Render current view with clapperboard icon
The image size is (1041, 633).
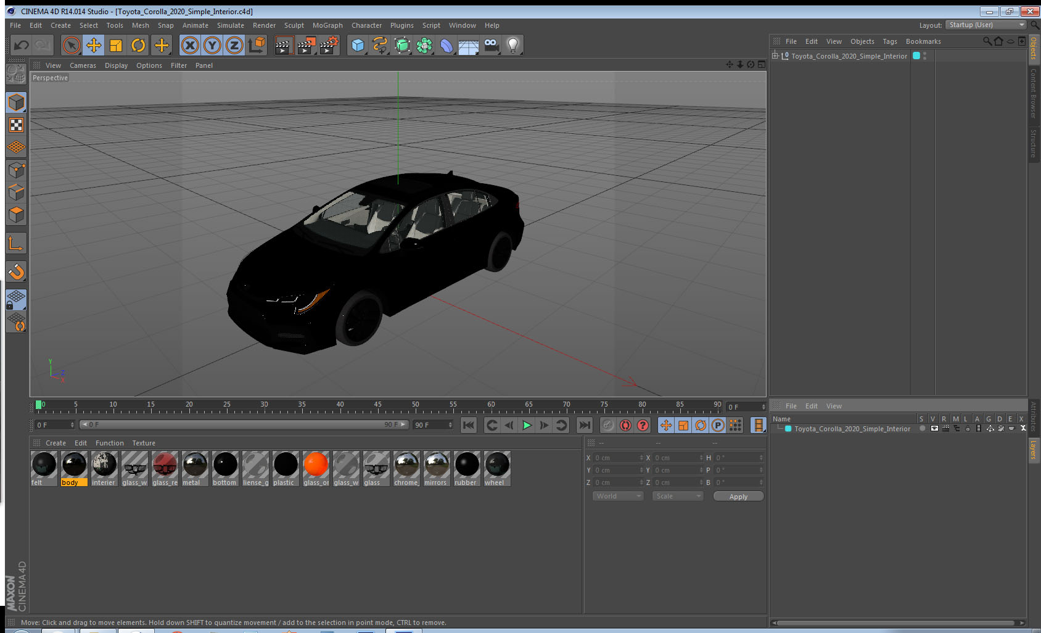tap(284, 45)
